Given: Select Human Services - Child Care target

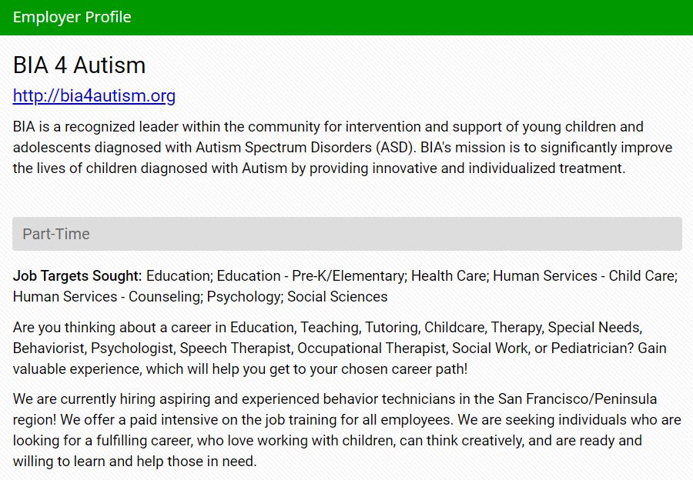Looking at the screenshot, I should (x=584, y=275).
